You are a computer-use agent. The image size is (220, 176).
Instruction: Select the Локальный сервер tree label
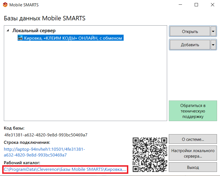(x=34, y=31)
